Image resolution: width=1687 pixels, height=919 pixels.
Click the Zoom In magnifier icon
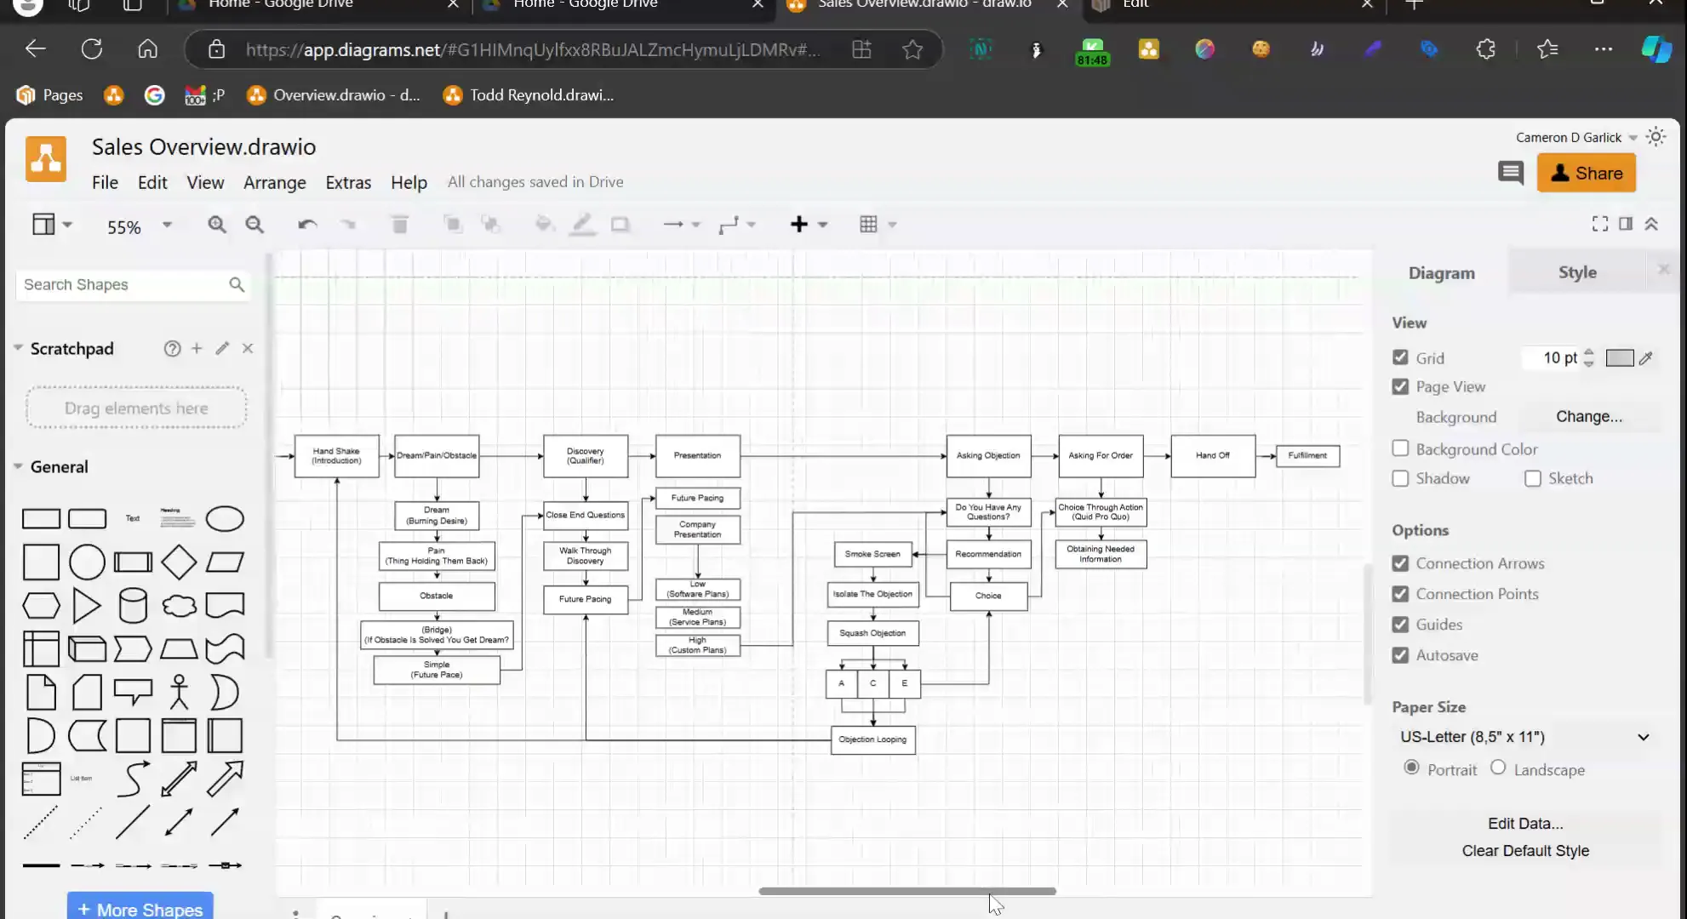[x=217, y=225]
